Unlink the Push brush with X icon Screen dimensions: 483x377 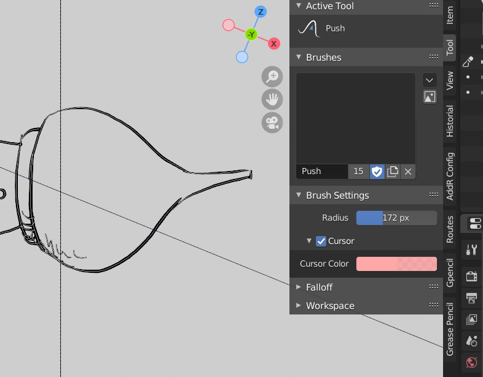click(408, 172)
